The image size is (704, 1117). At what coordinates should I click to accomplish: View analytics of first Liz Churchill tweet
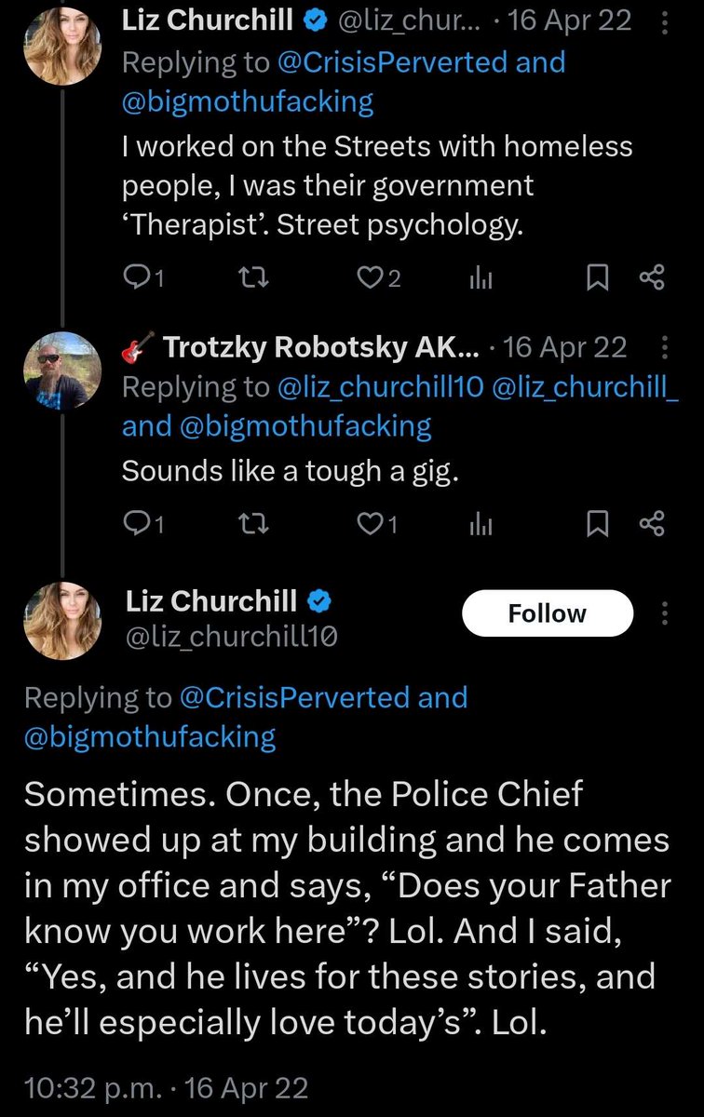point(481,278)
